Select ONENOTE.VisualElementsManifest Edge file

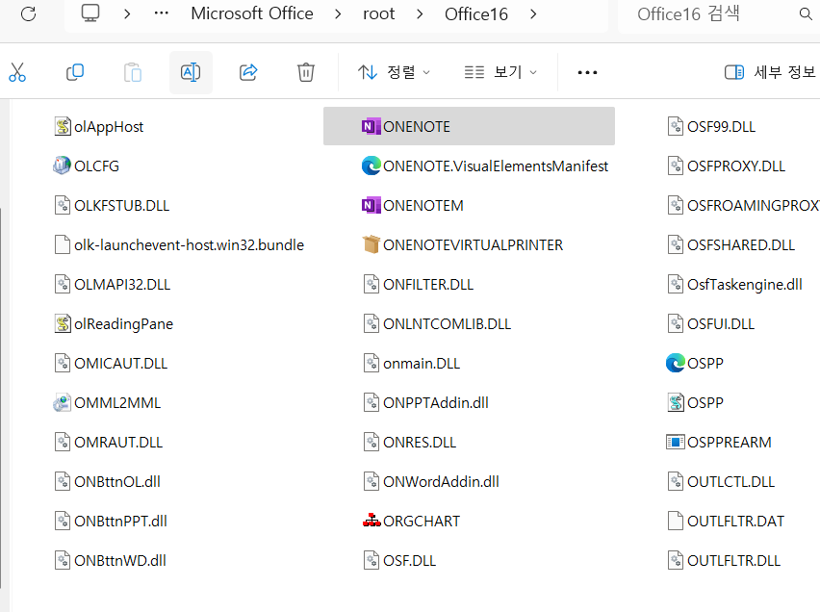(x=485, y=166)
